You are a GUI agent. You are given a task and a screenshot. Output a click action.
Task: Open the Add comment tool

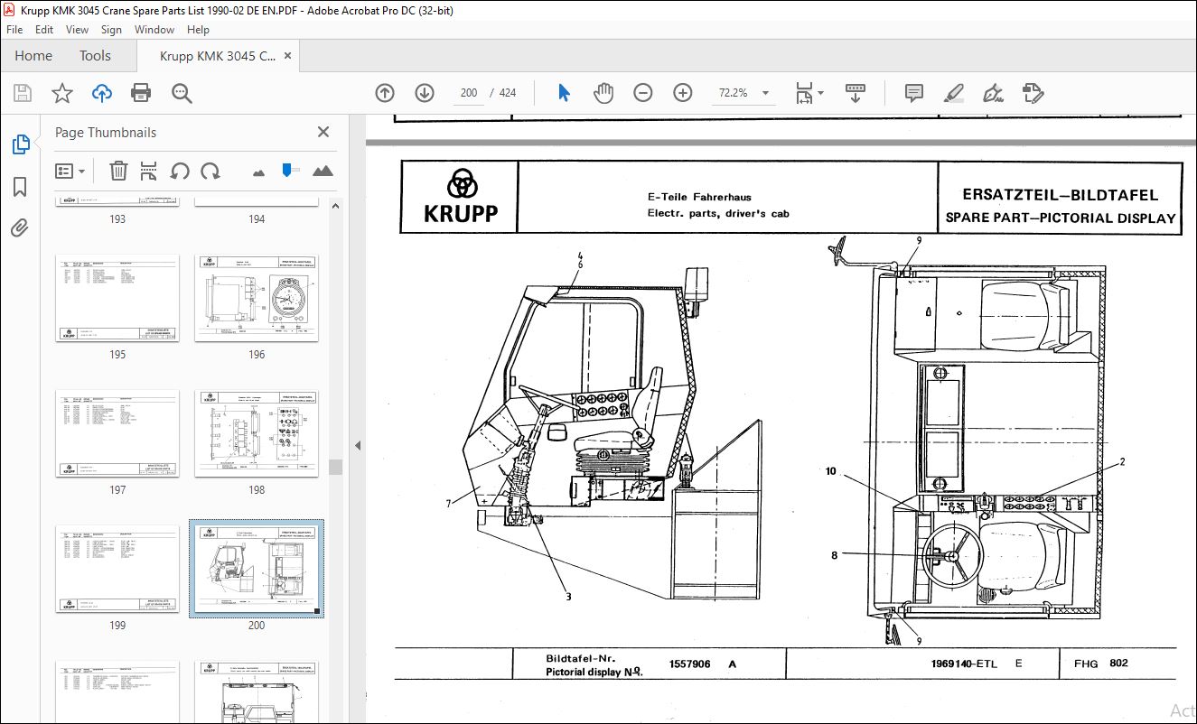(913, 93)
